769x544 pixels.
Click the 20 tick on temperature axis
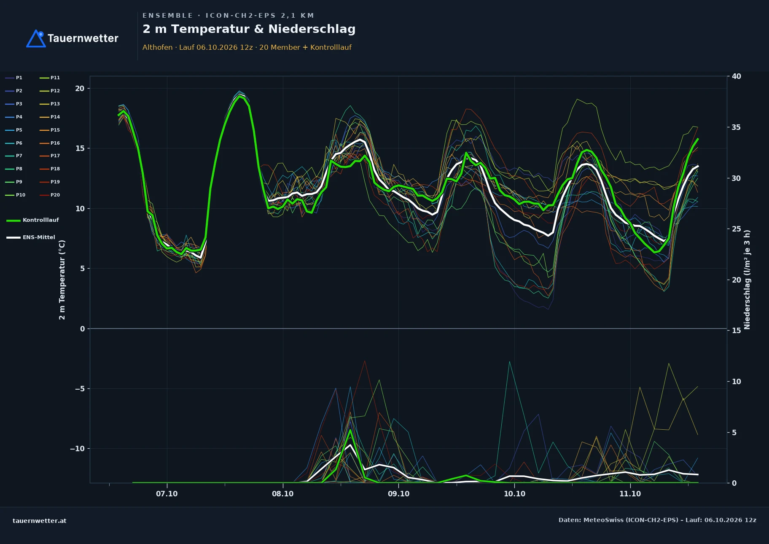click(80, 89)
